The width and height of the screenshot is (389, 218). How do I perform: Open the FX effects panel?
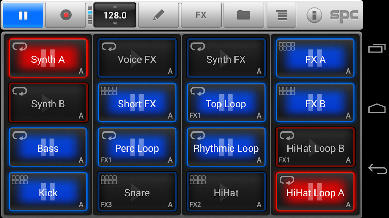(201, 15)
